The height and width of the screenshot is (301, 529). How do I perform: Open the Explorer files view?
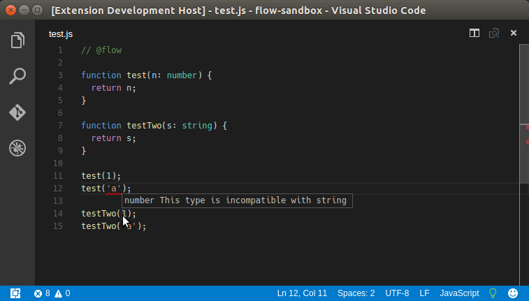[17, 40]
